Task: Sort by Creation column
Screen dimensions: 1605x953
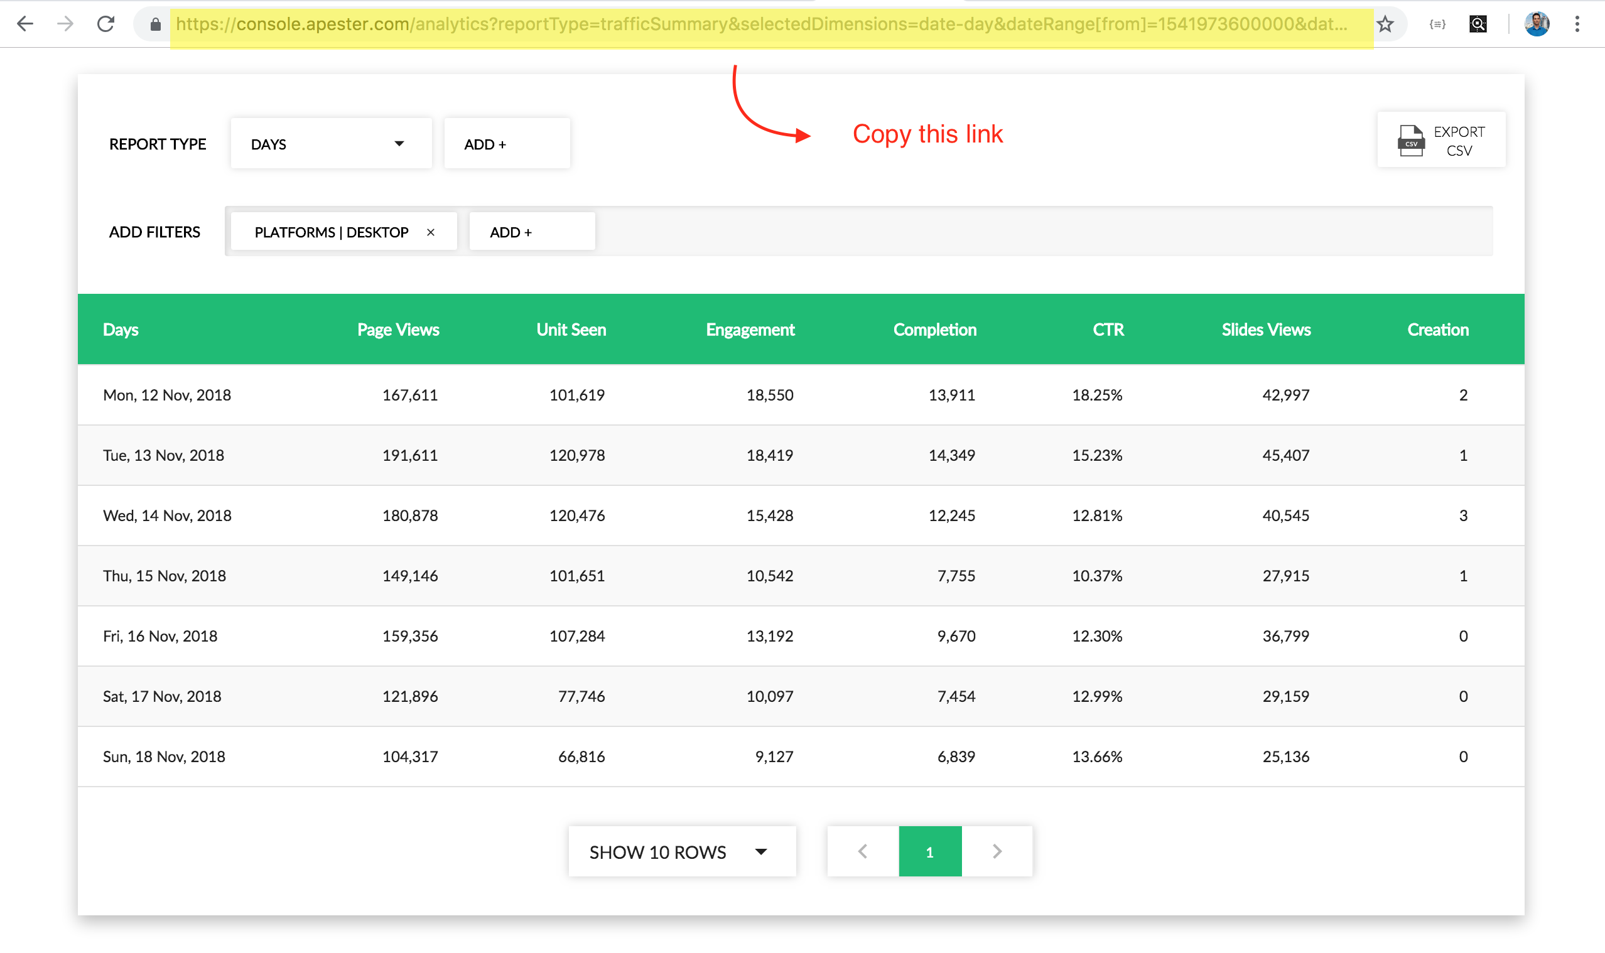Action: [x=1438, y=330]
